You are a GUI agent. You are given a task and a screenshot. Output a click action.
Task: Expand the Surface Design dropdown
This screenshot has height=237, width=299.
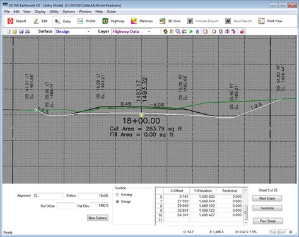(x=88, y=32)
